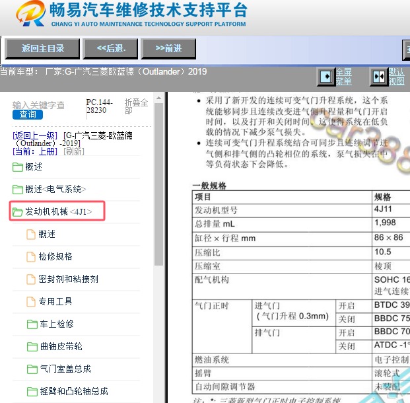410x403 pixels.
Task: Go back with the <<后退 button
Action: pos(110,49)
